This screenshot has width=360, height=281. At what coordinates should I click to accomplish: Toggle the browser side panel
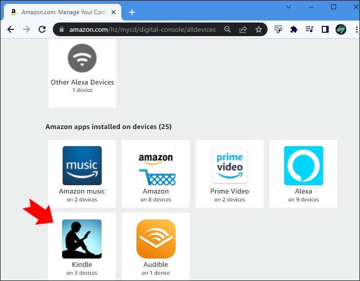tap(325, 29)
